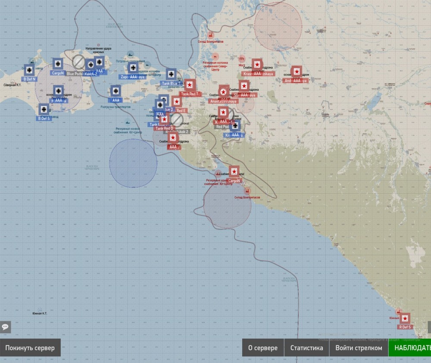
Task: Select the Anastasievskaya red circled star icon
Action: click(223, 92)
